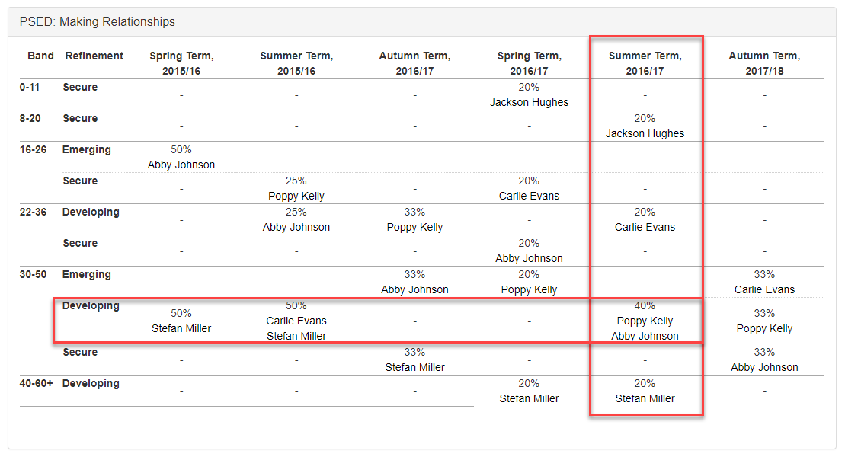Open Abby Johnson under 16-26 Emerging
This screenshot has width=845, height=457.
tap(181, 165)
